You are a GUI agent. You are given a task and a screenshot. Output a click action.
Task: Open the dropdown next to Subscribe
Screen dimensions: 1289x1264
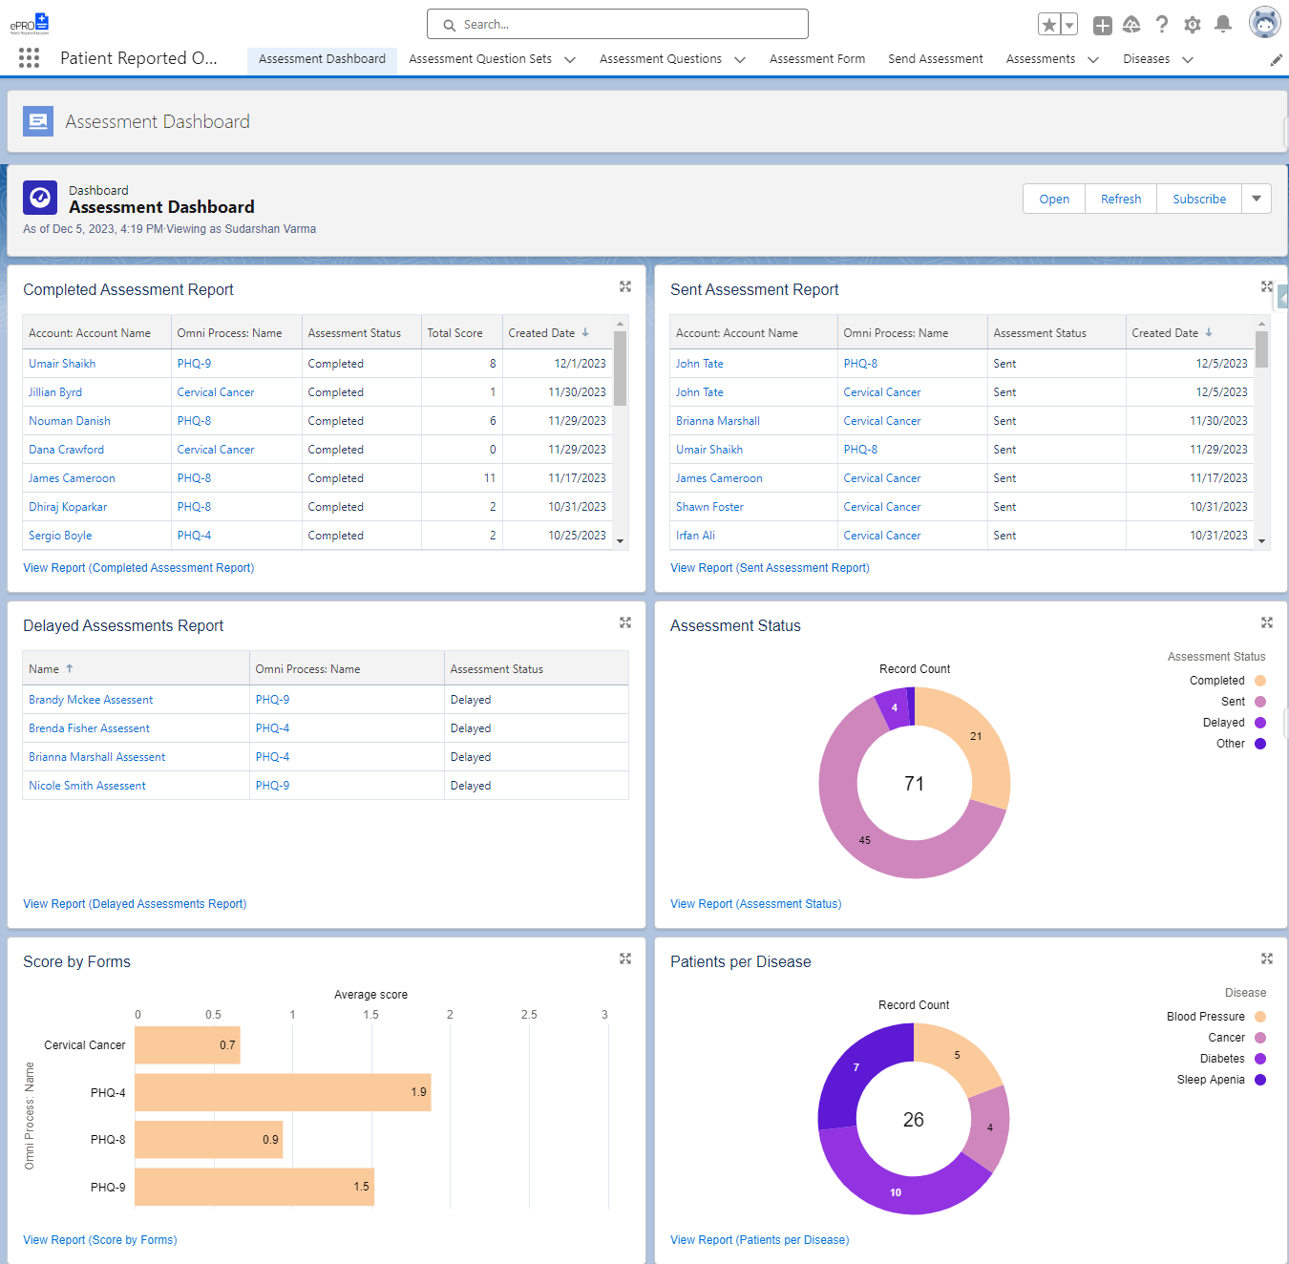tap(1257, 198)
